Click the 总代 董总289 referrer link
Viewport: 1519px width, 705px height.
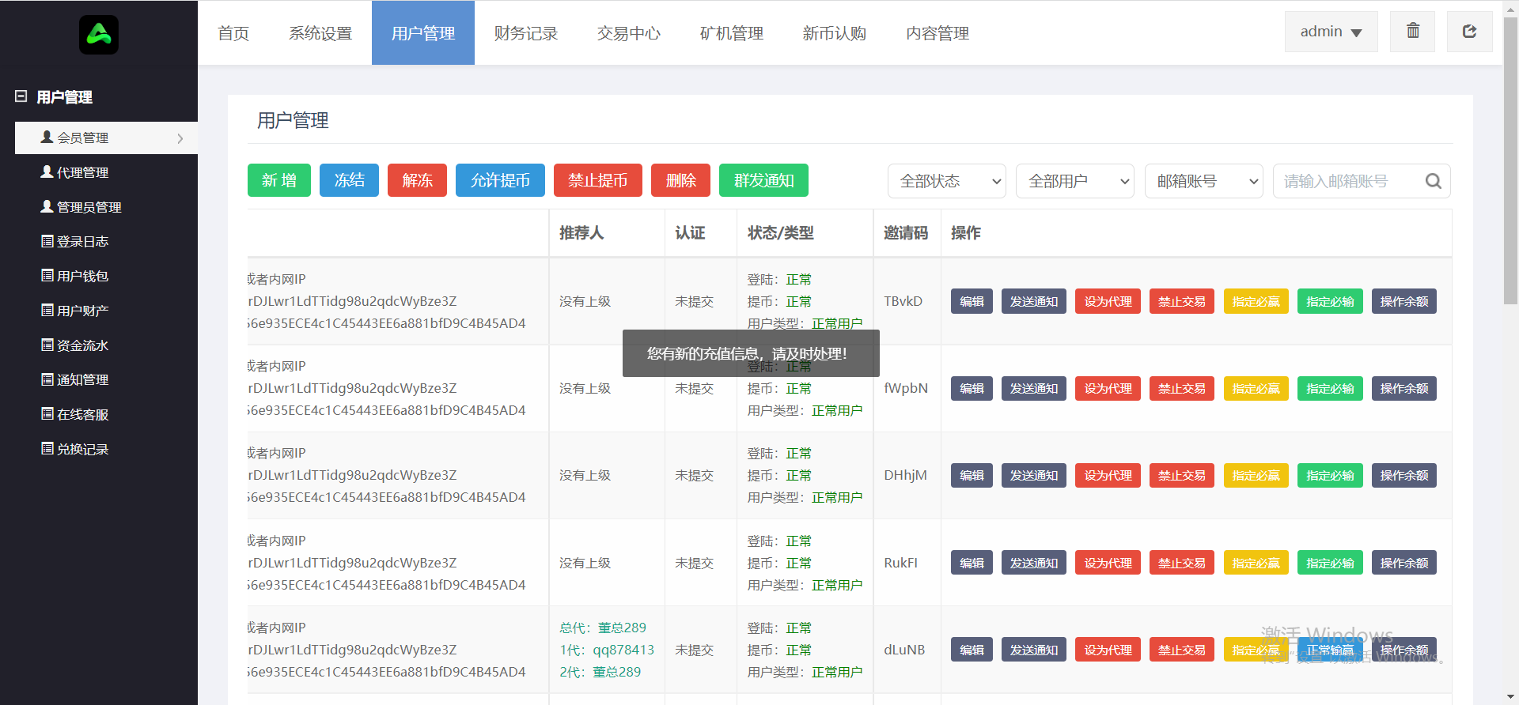pyautogui.click(x=603, y=628)
